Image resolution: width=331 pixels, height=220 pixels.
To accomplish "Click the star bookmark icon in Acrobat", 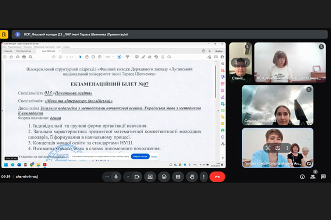I will 11,57.
